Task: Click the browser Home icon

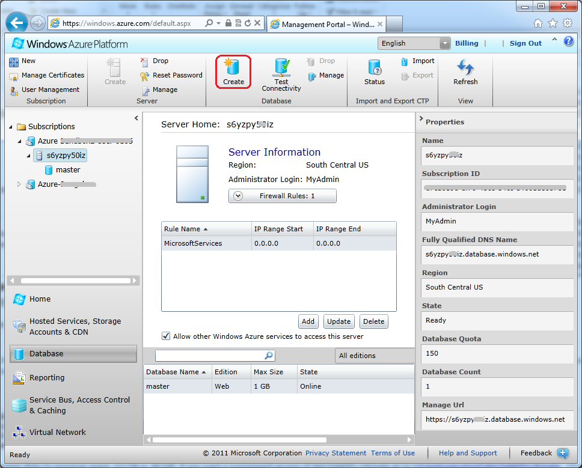Action: point(538,24)
